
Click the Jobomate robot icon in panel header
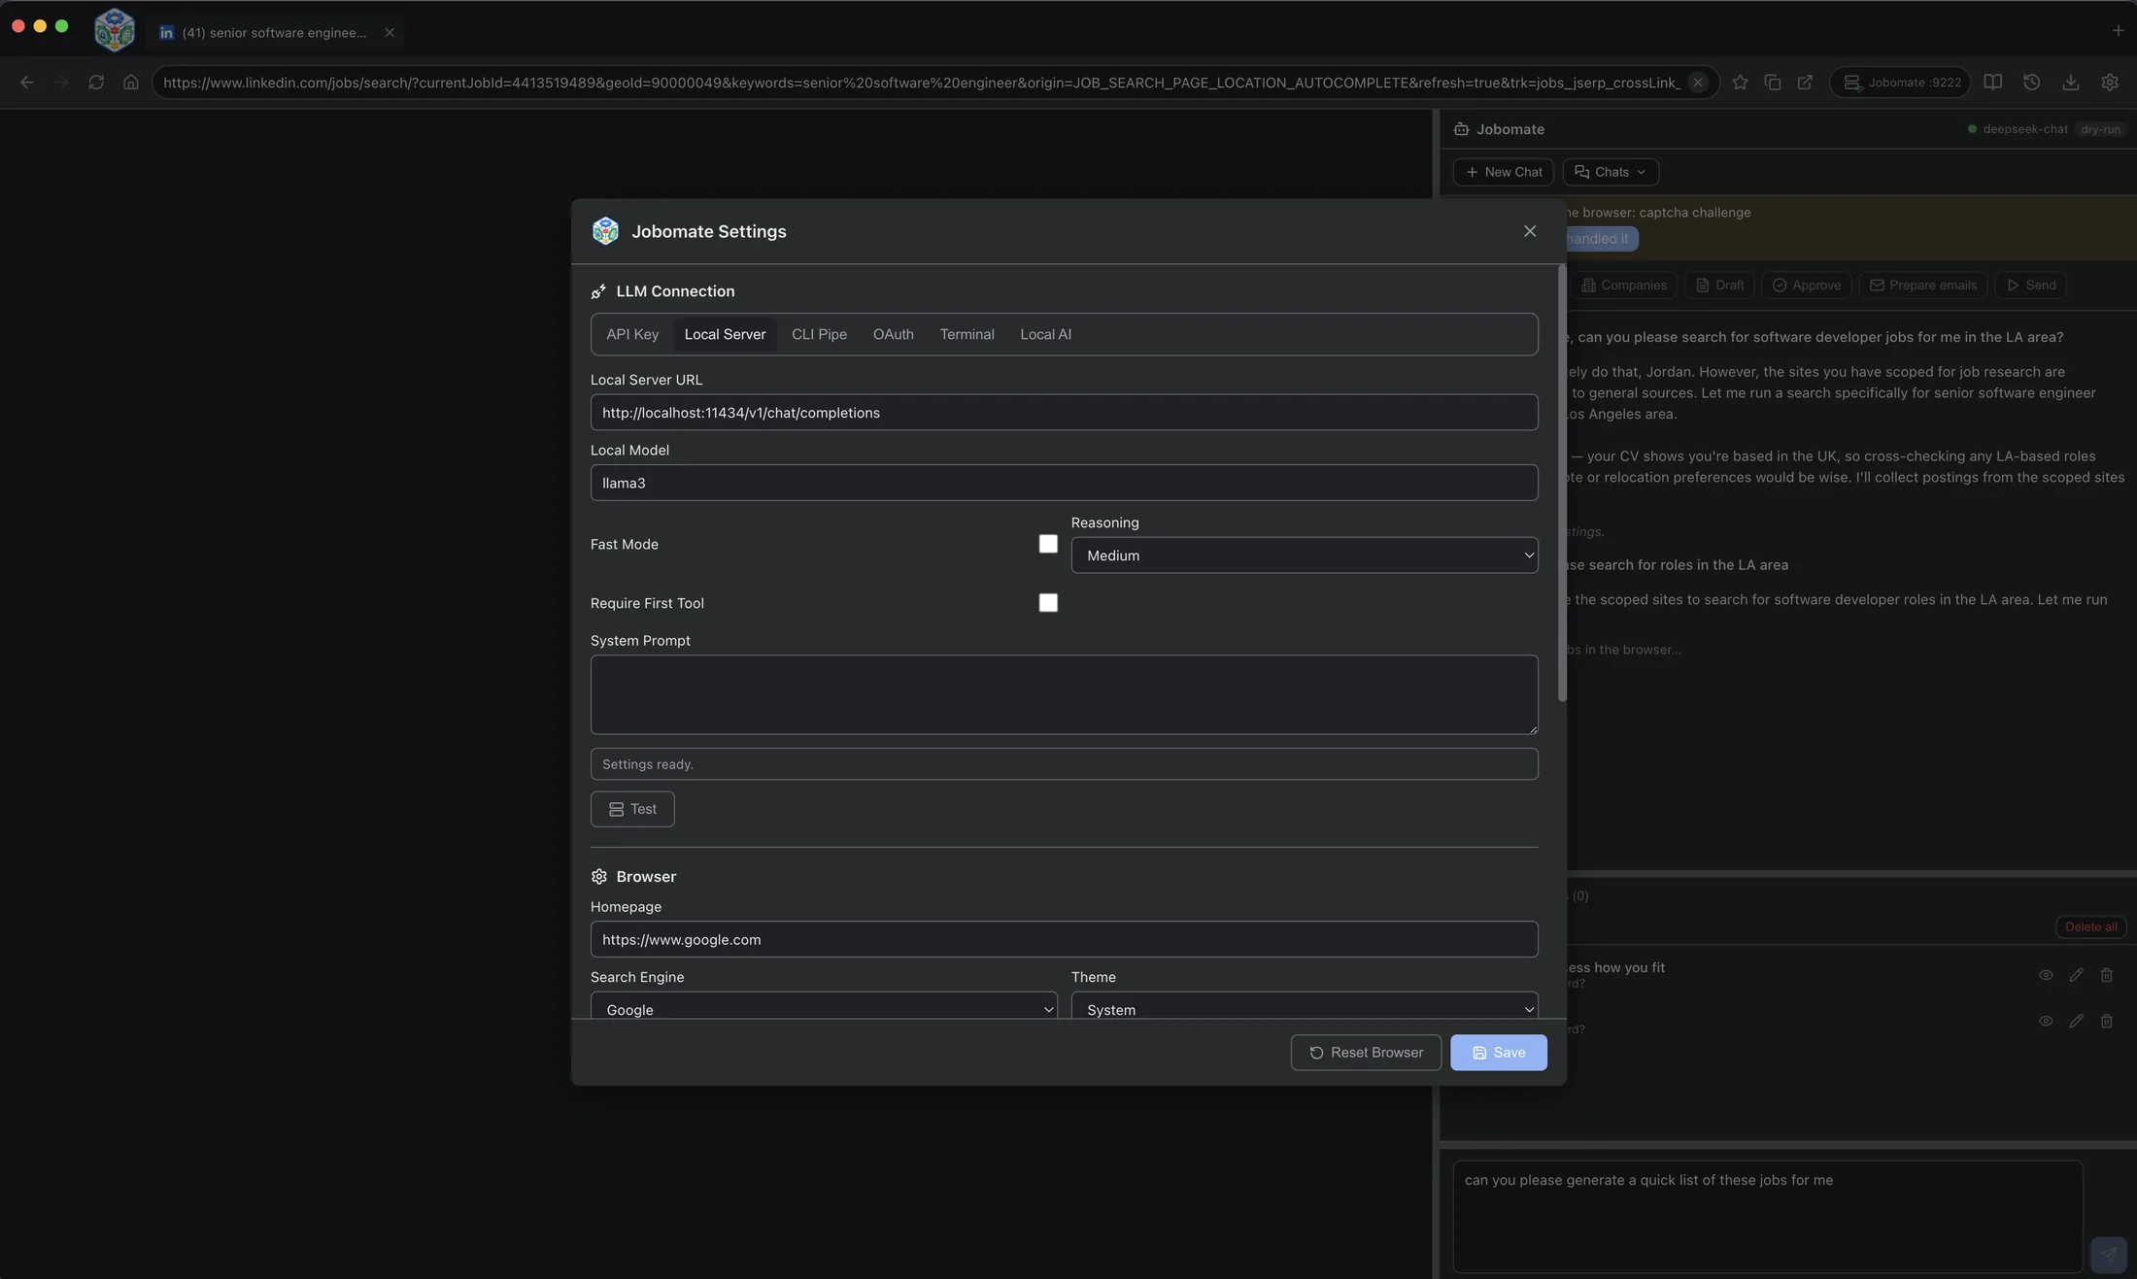click(x=1461, y=129)
